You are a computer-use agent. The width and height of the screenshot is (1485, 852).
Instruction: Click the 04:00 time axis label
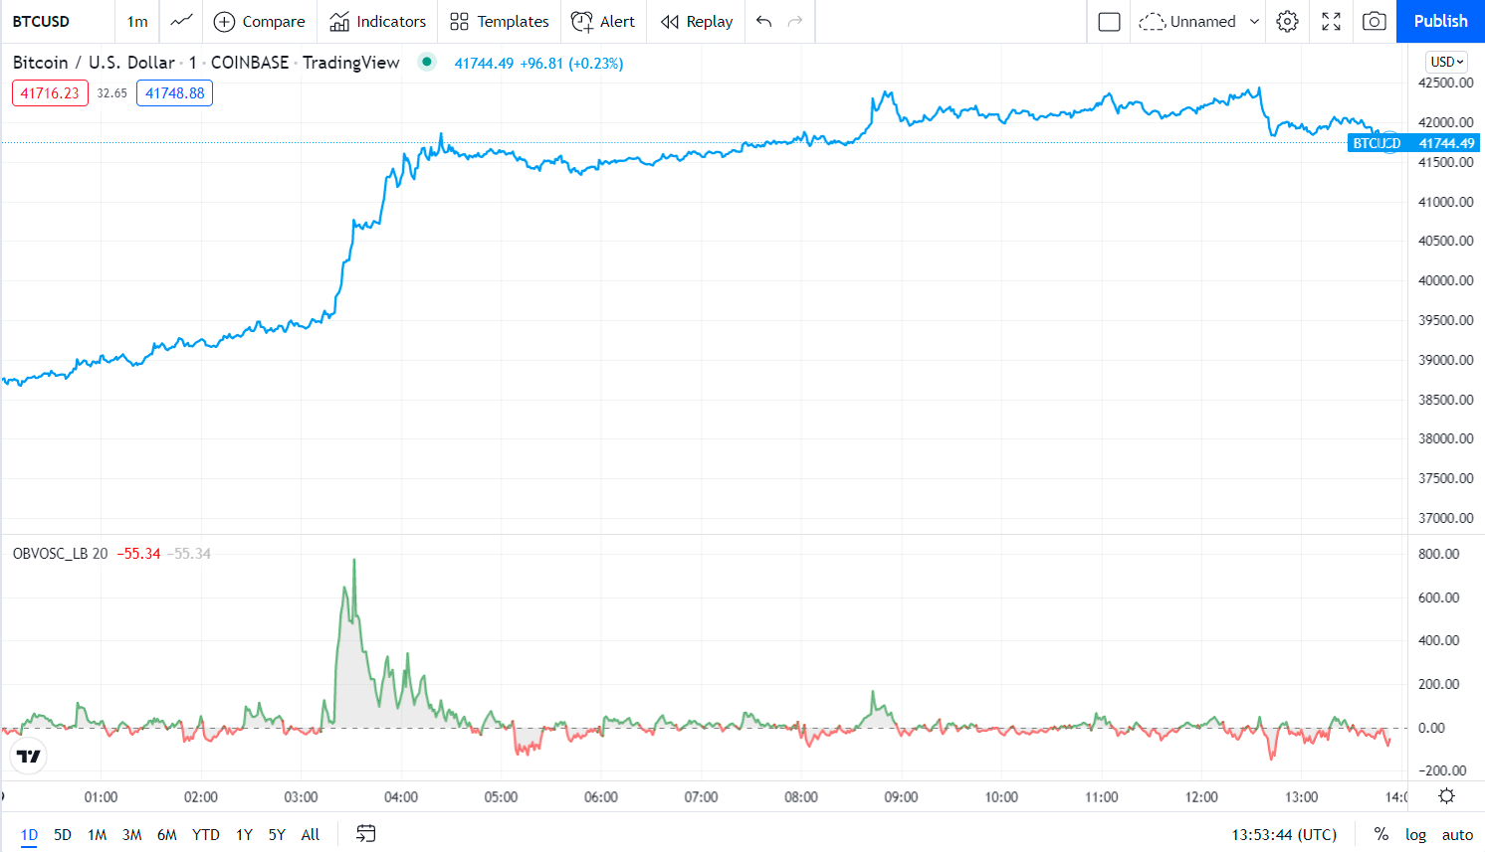pyautogui.click(x=401, y=796)
